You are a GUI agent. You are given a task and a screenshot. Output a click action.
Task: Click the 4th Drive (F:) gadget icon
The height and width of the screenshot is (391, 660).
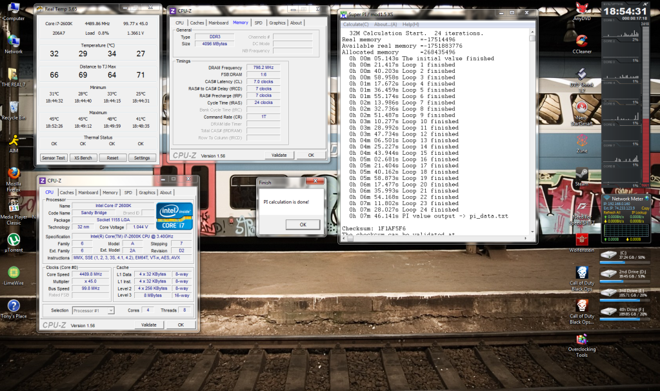(x=608, y=312)
